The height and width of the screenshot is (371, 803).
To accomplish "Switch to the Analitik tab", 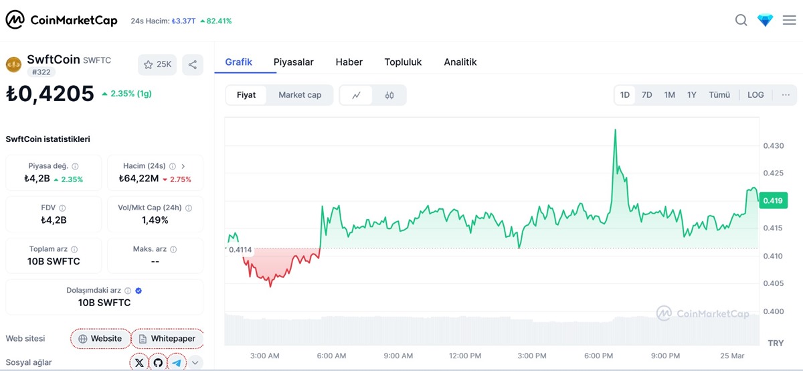I will [x=460, y=62].
